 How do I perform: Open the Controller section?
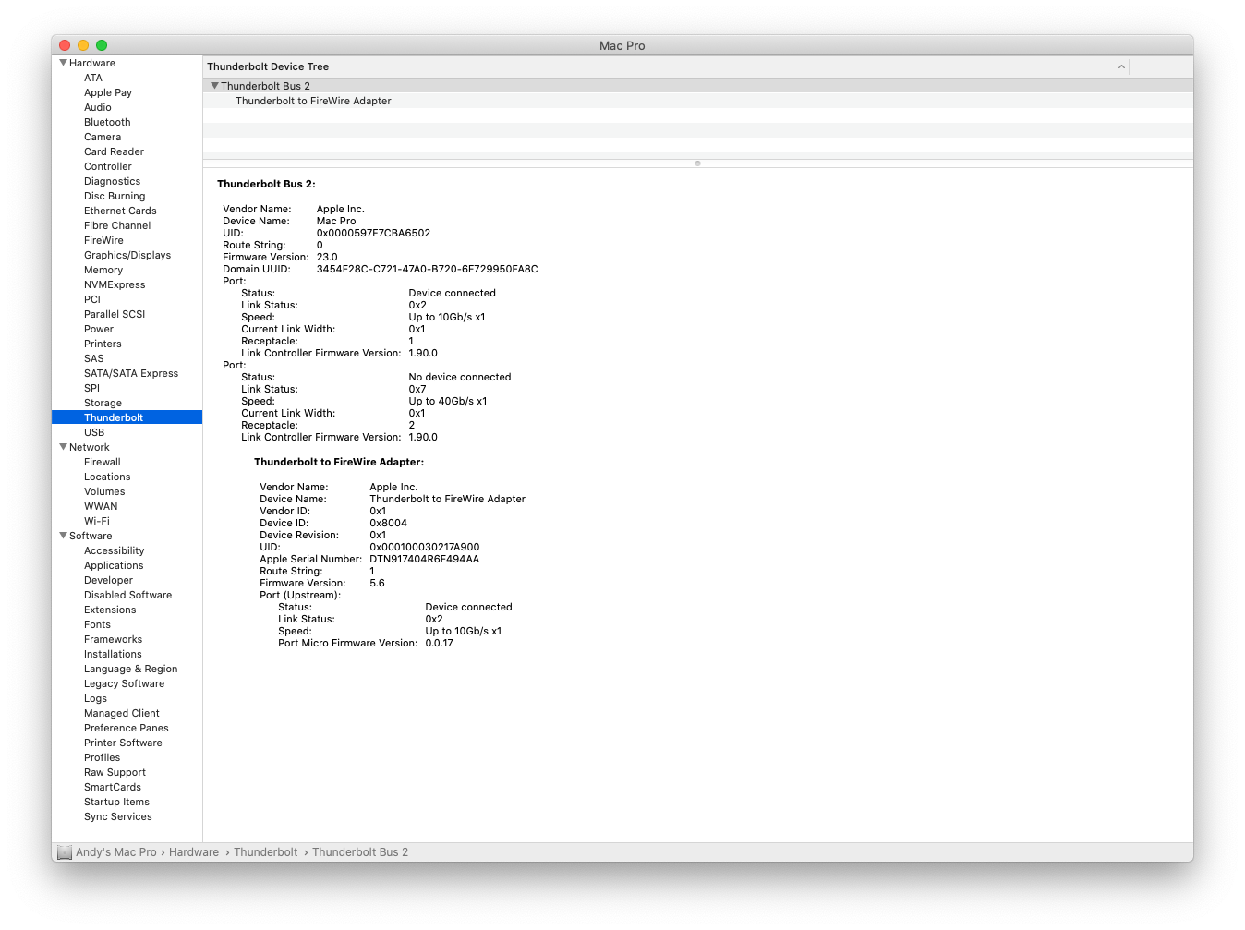pyautogui.click(x=108, y=166)
